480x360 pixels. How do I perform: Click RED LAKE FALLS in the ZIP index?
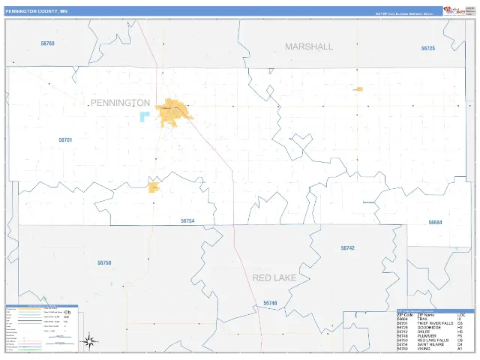(x=433, y=340)
